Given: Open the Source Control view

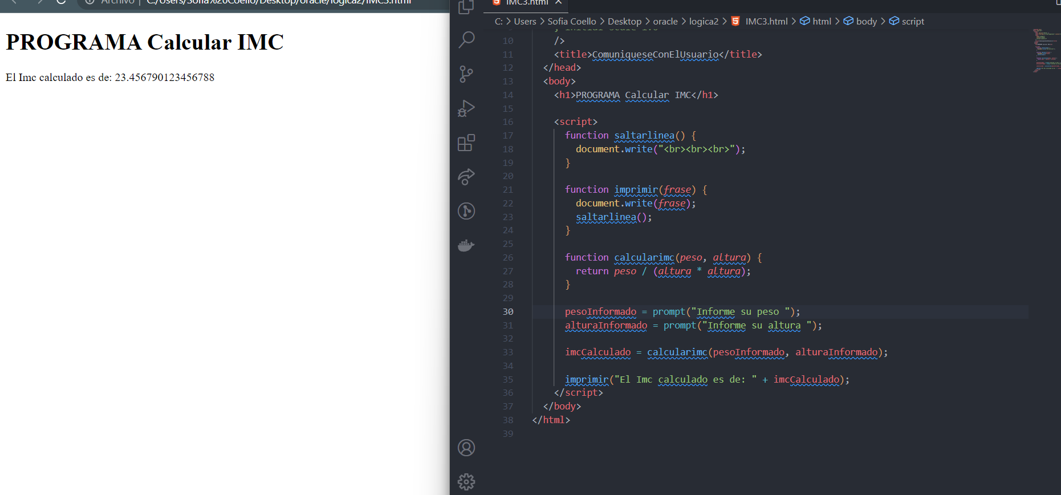Looking at the screenshot, I should [x=466, y=74].
